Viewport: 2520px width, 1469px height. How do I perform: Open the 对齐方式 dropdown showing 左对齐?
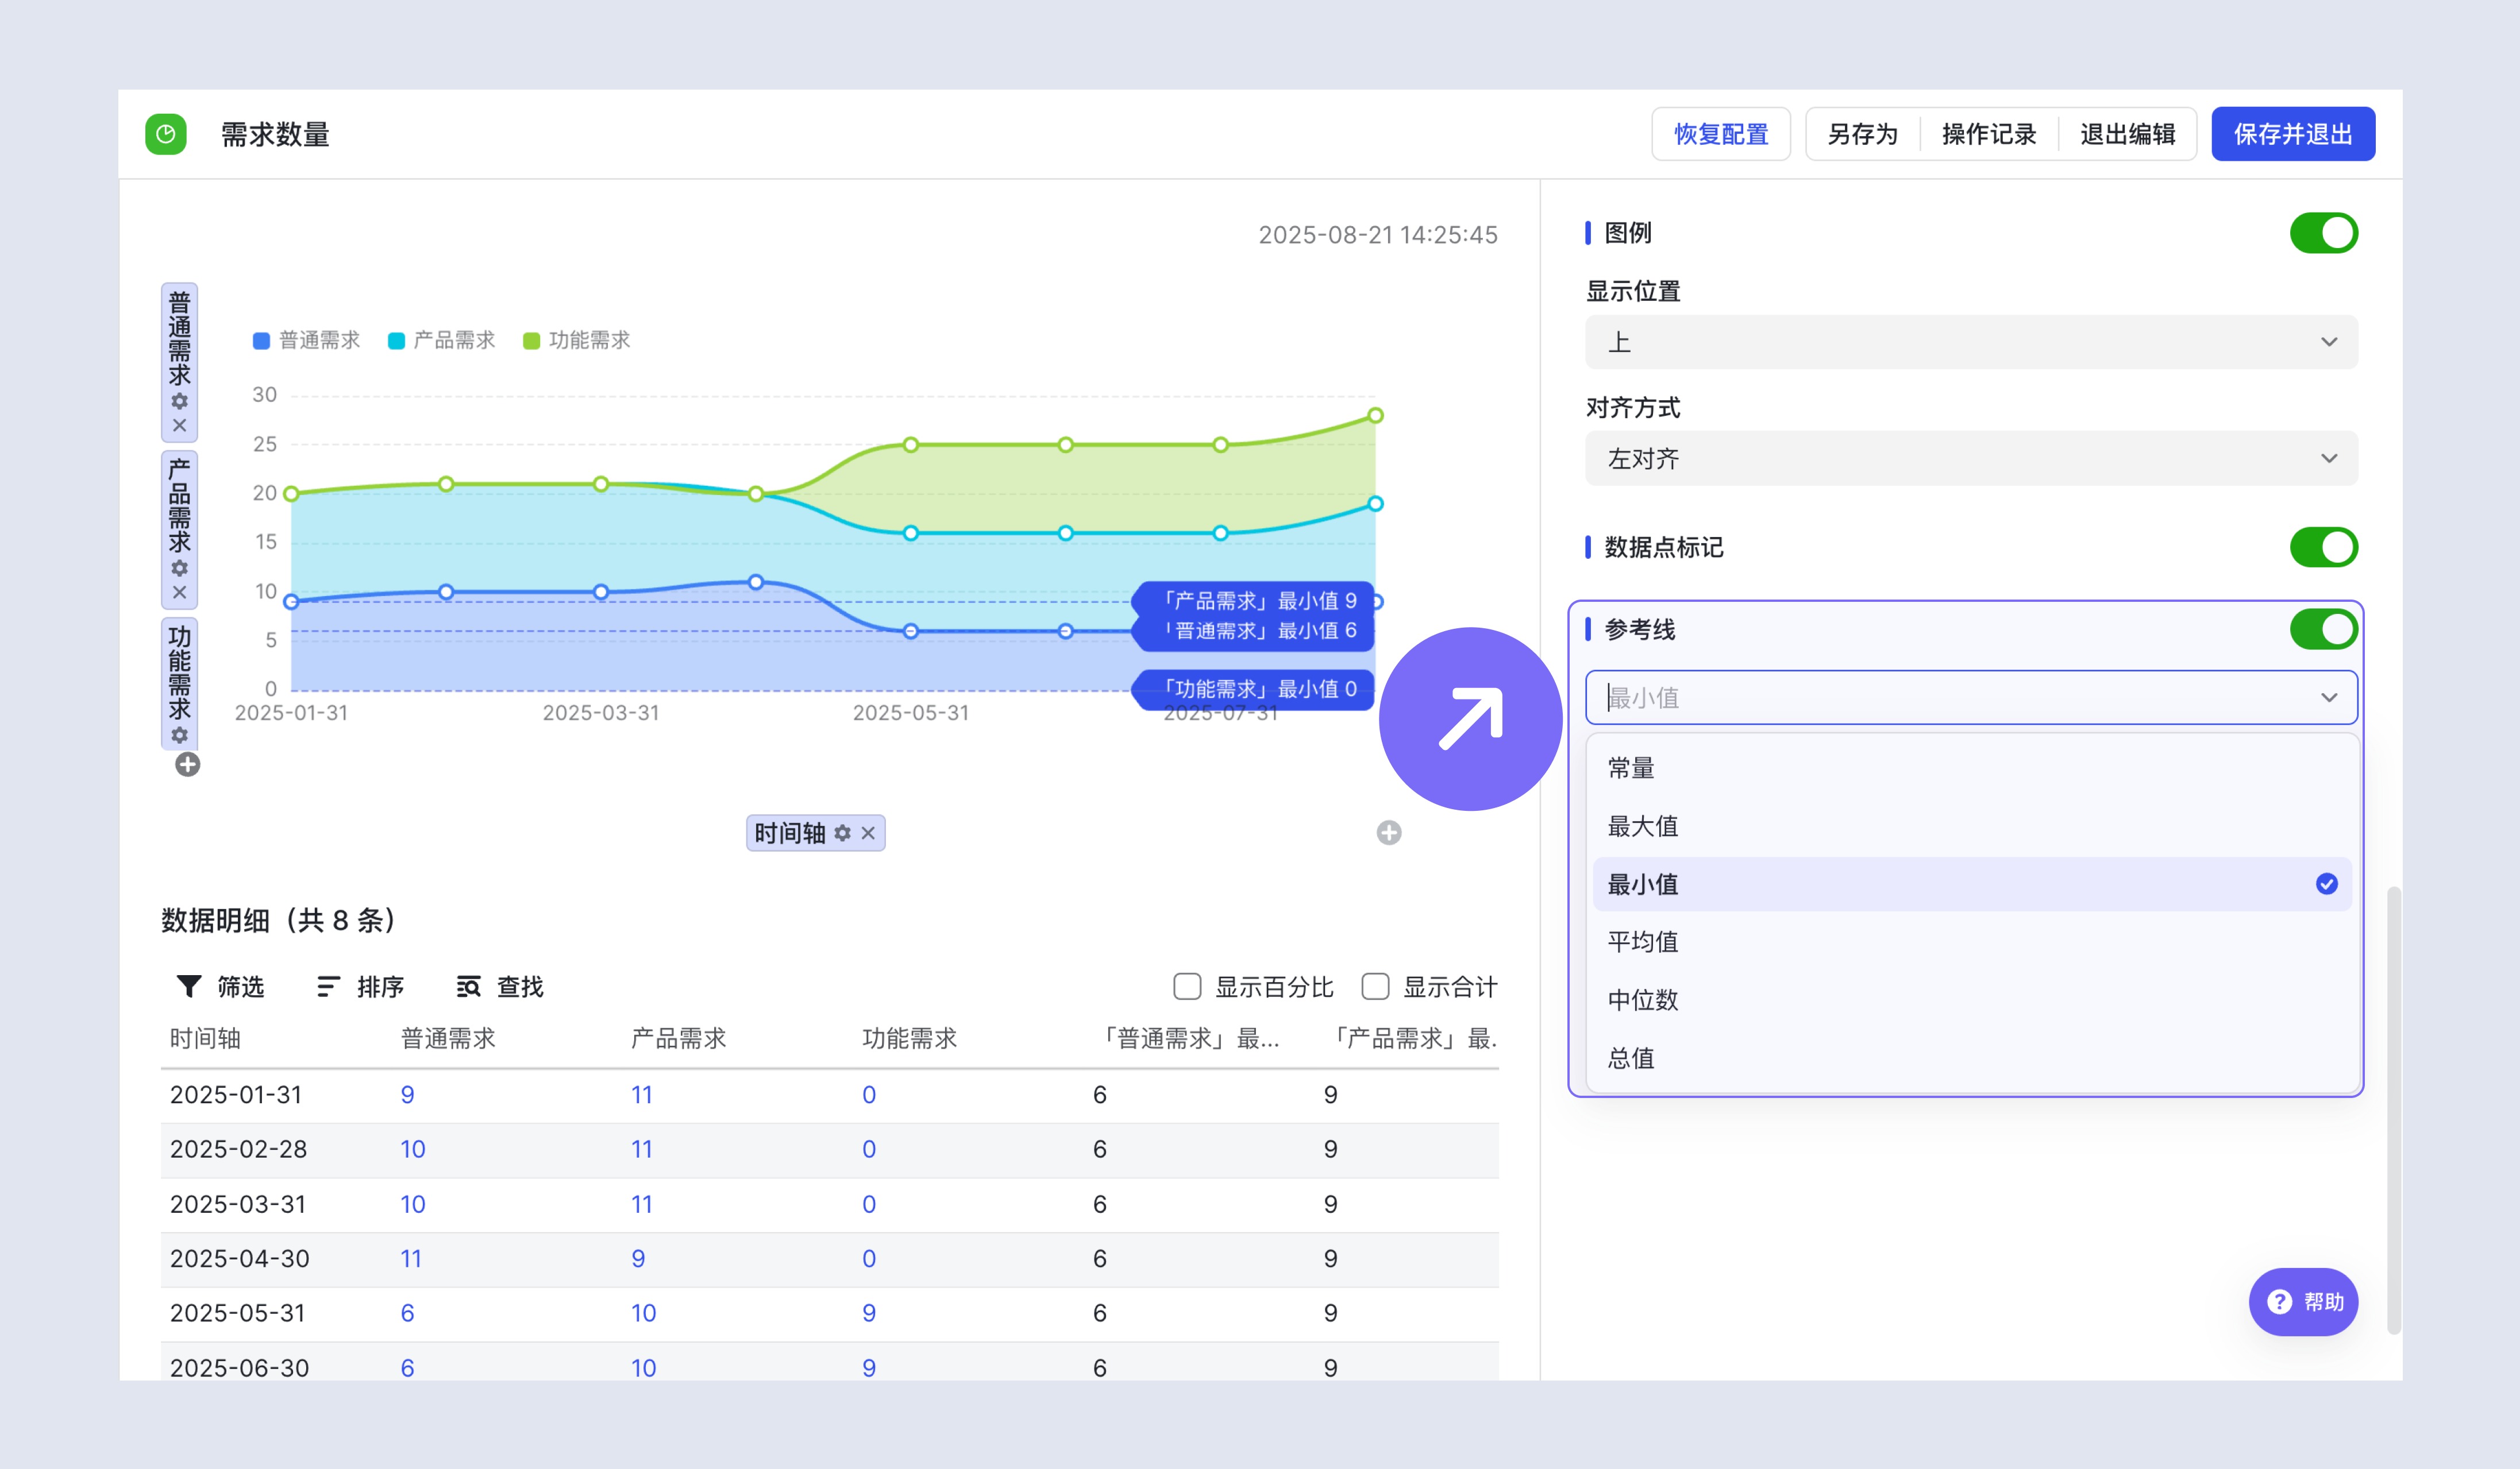tap(1971, 458)
